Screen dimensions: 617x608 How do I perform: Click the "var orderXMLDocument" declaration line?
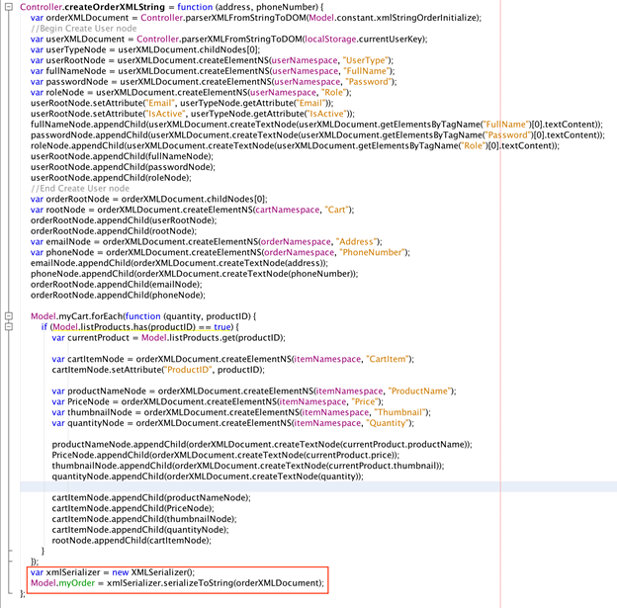[256, 18]
